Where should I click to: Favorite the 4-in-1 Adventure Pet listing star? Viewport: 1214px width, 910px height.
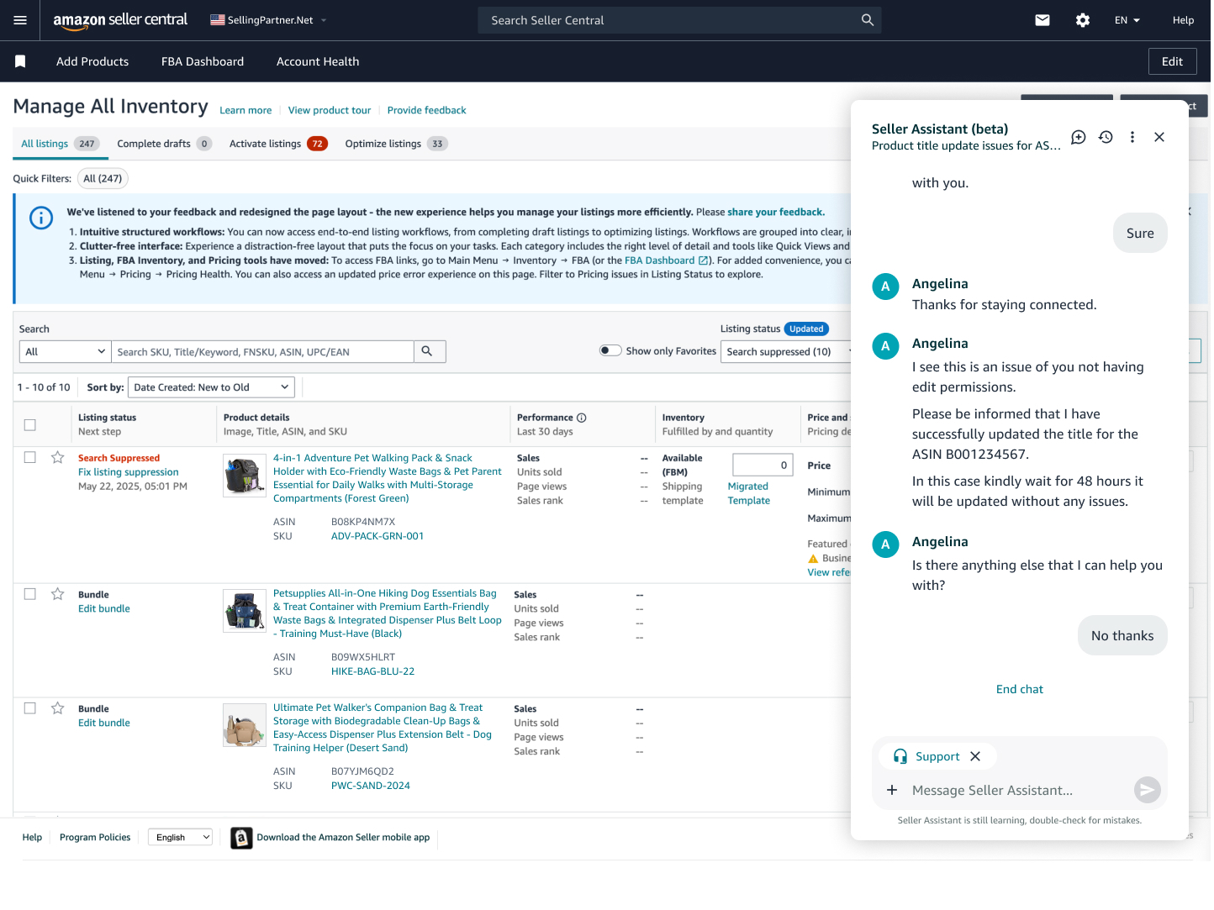pos(58,458)
